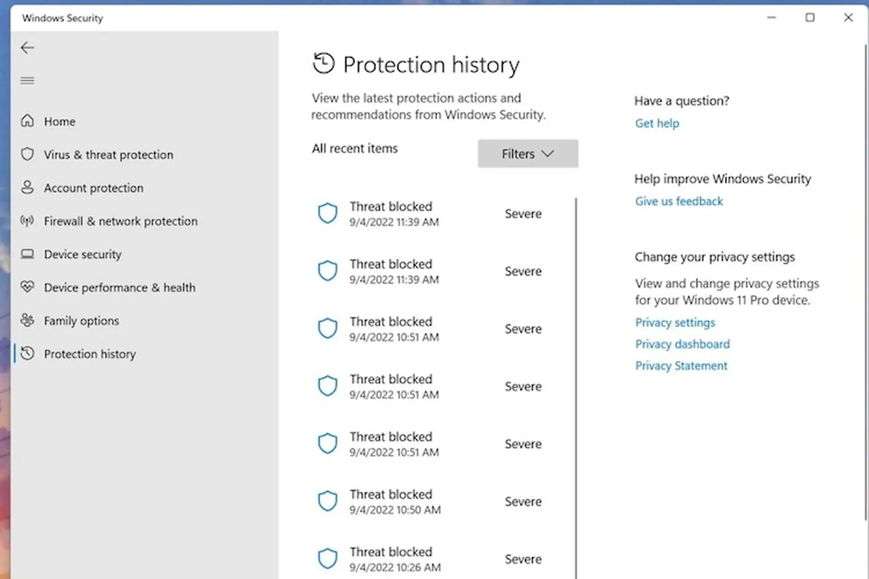Click the history clock icon beside page title
This screenshot has width=869, height=579.
[x=323, y=63]
